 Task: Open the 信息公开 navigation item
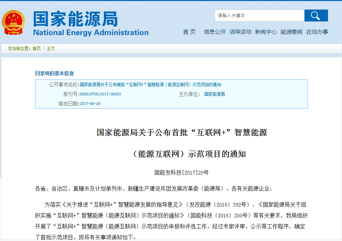214,32
